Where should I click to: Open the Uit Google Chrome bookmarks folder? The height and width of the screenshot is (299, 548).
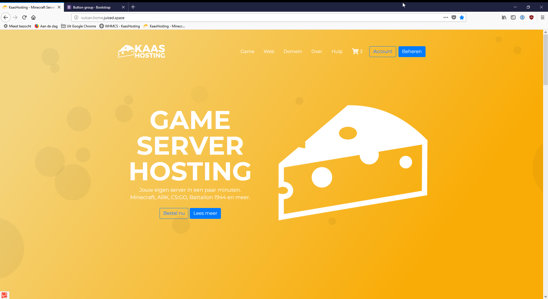click(78, 26)
